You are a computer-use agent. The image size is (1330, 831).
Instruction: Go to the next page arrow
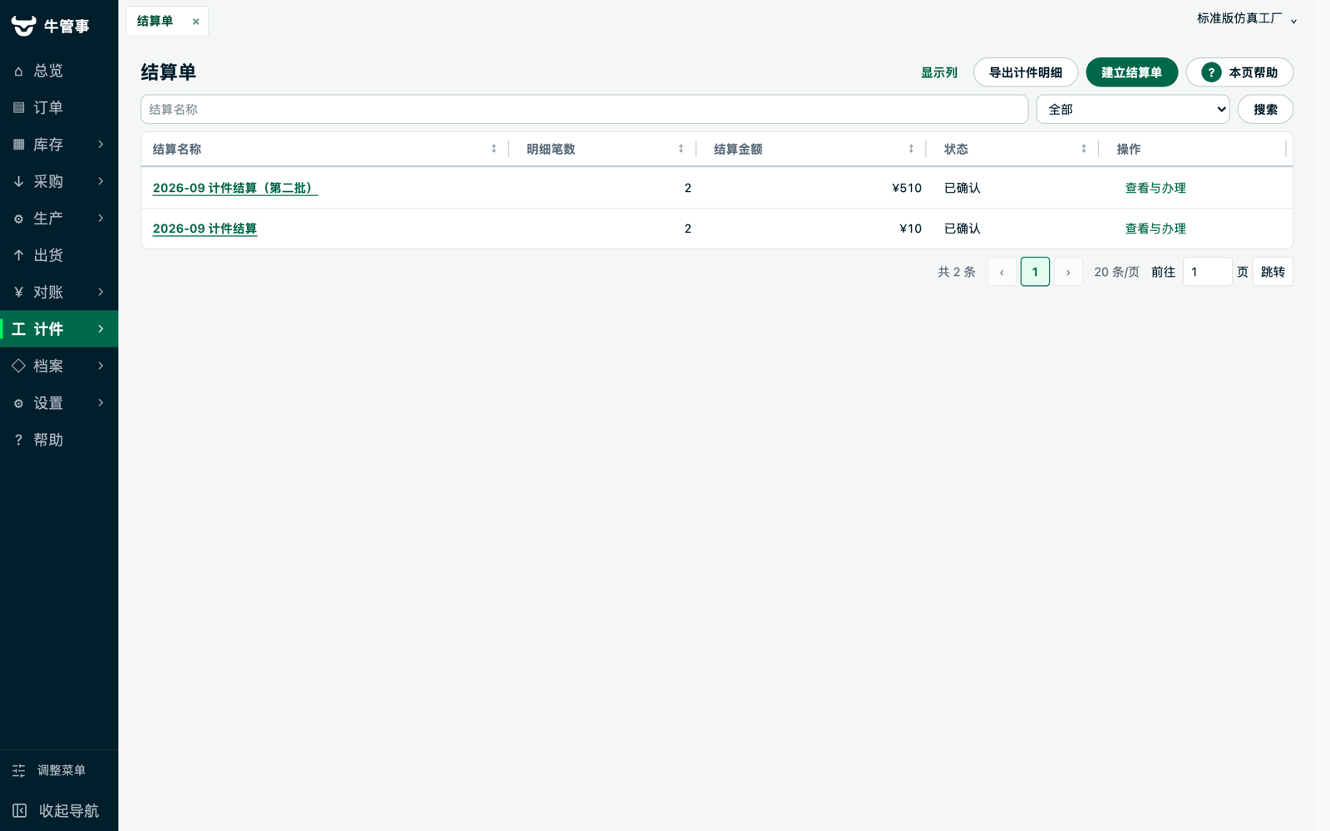point(1068,272)
